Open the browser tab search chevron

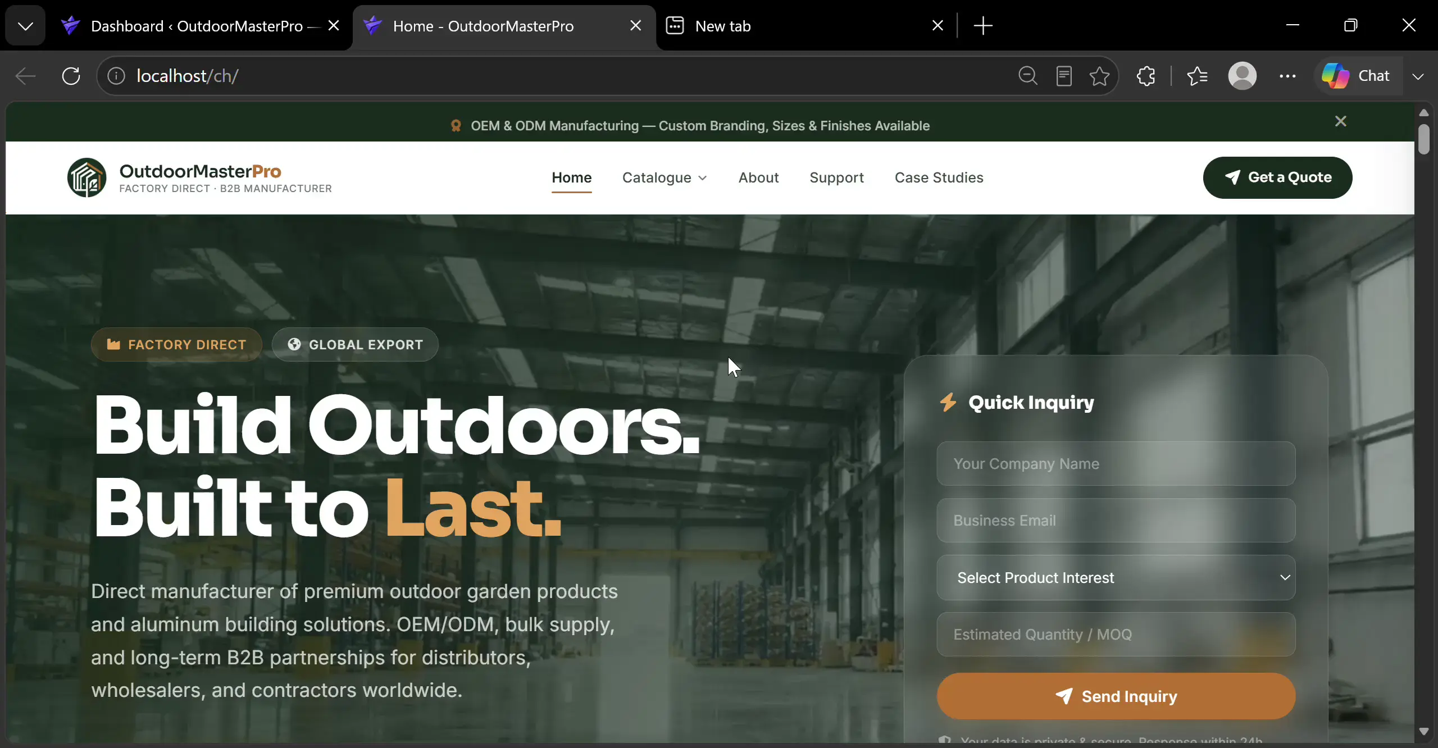tap(25, 26)
